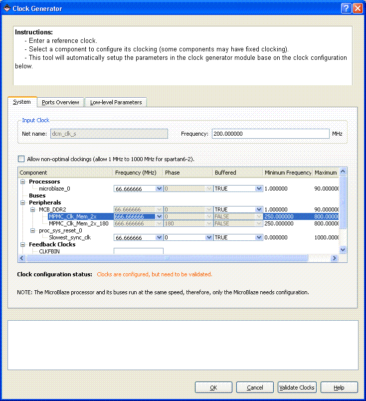Open MPMC_Clk_Mem_2x frequency dropdown

point(159,217)
